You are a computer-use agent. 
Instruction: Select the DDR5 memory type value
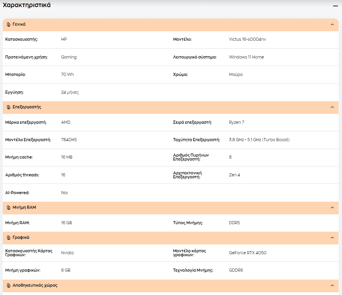pyautogui.click(x=234, y=223)
